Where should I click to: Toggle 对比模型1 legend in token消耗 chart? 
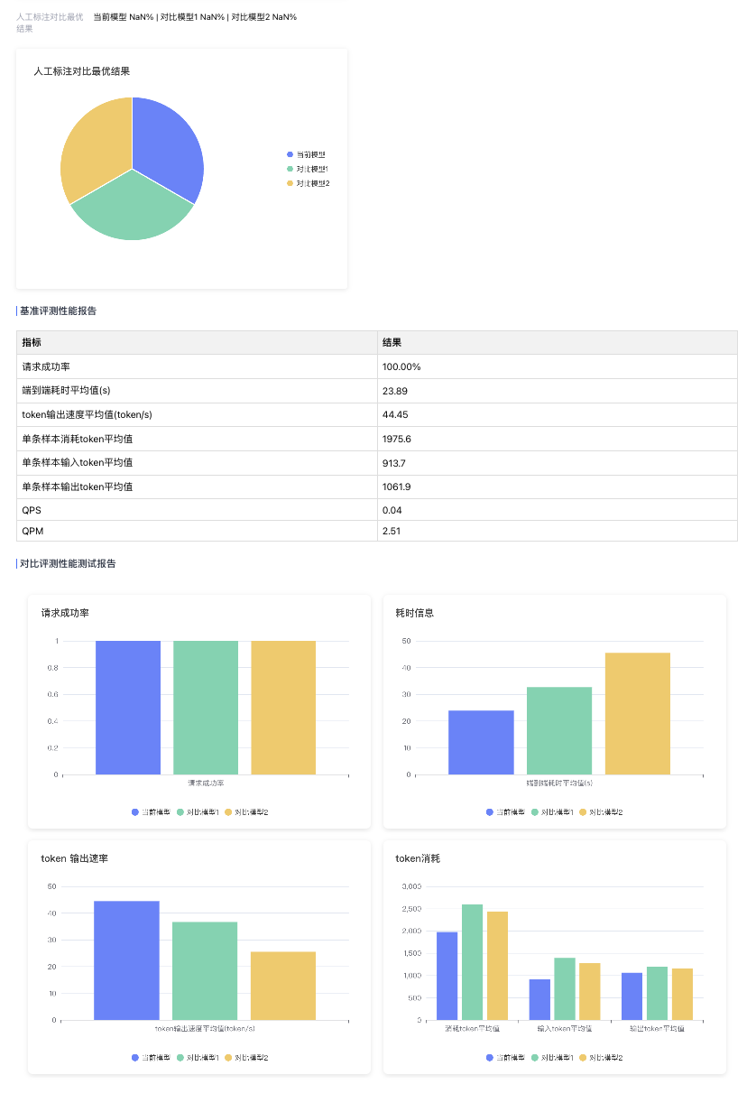pos(553,1058)
